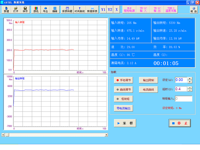The width and height of the screenshot is (200, 150).
Task: Click the 编辑 edit icon
Action: tap(55, 9)
